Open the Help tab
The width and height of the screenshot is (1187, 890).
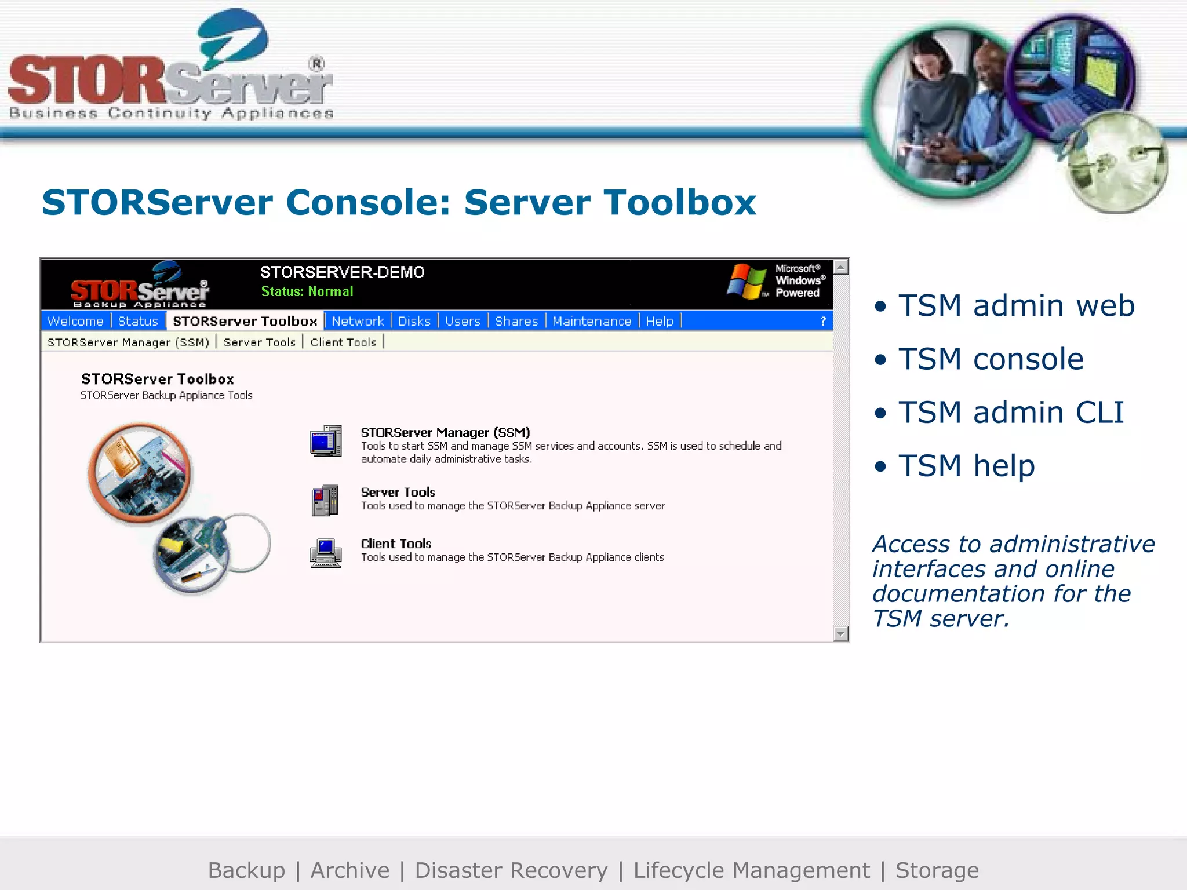pyautogui.click(x=660, y=321)
